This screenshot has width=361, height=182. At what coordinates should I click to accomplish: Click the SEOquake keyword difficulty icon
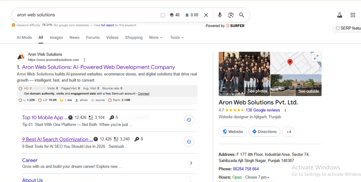point(13,25)
